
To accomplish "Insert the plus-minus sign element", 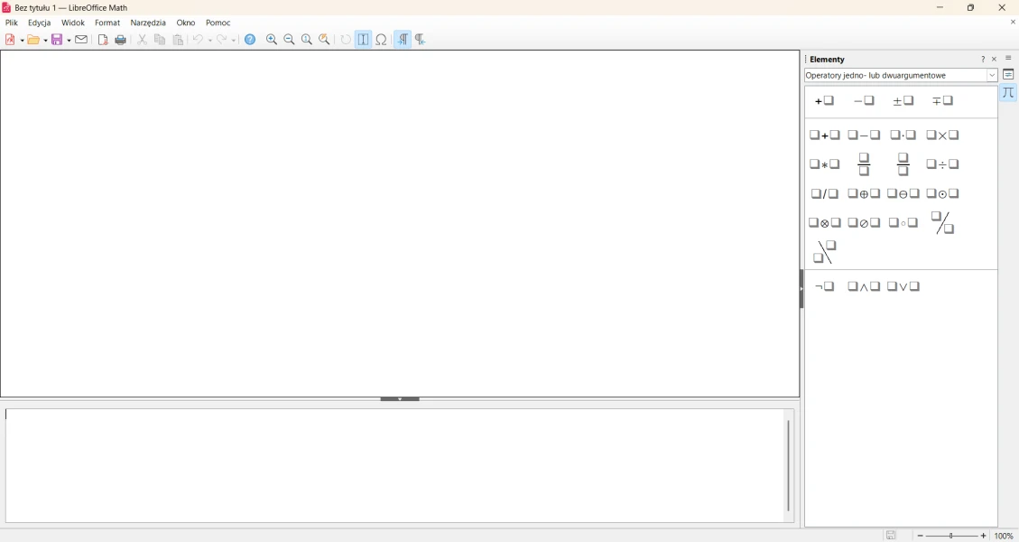I will coord(903,101).
